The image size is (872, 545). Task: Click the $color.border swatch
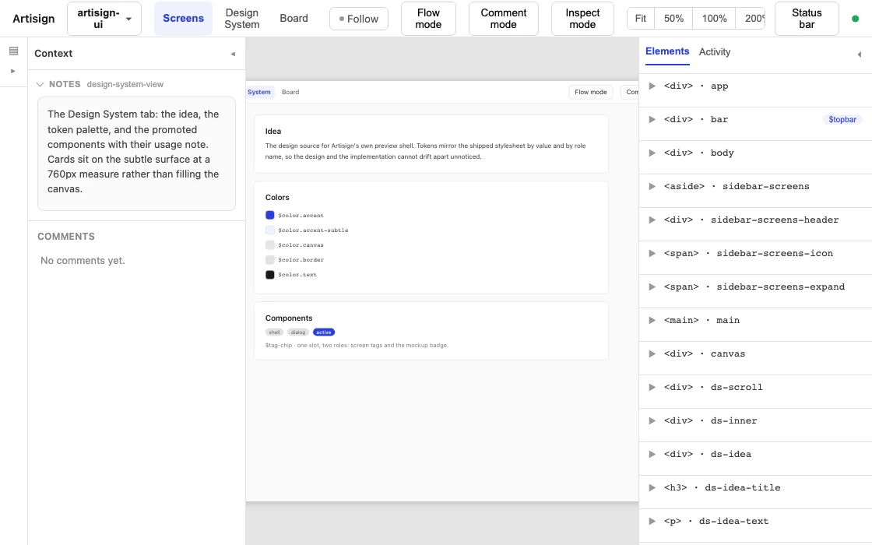point(269,260)
